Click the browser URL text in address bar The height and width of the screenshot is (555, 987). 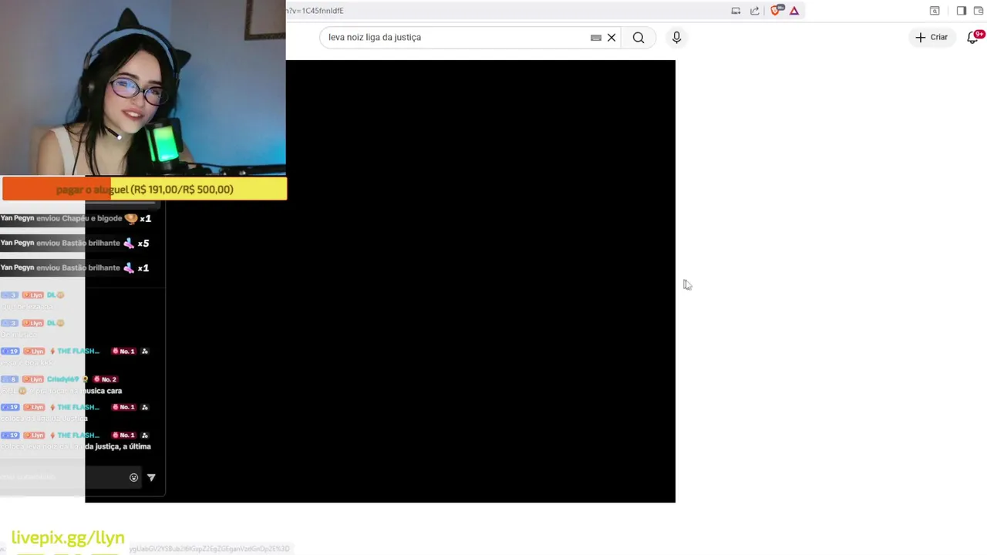click(x=315, y=11)
